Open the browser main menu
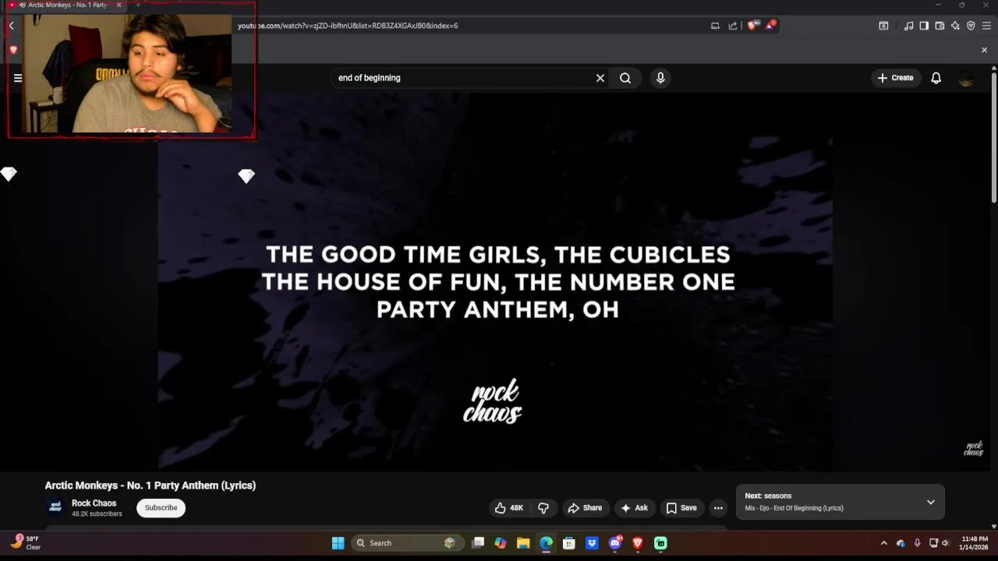998x561 pixels. click(986, 26)
